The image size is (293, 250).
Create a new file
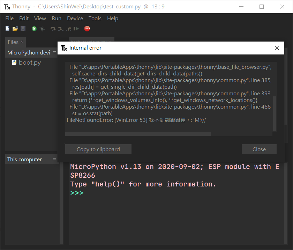[x=7, y=28]
